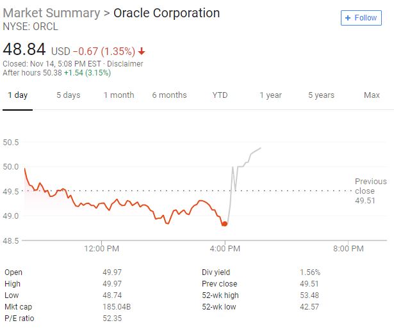Show the 6 months chart range
The image size is (394, 330).
(x=169, y=95)
